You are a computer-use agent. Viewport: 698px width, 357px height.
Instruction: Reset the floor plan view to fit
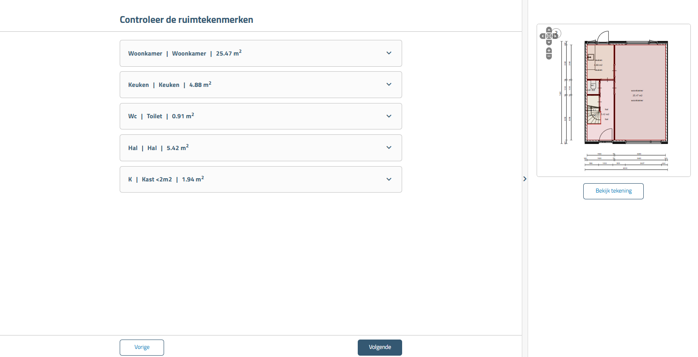pos(549,36)
